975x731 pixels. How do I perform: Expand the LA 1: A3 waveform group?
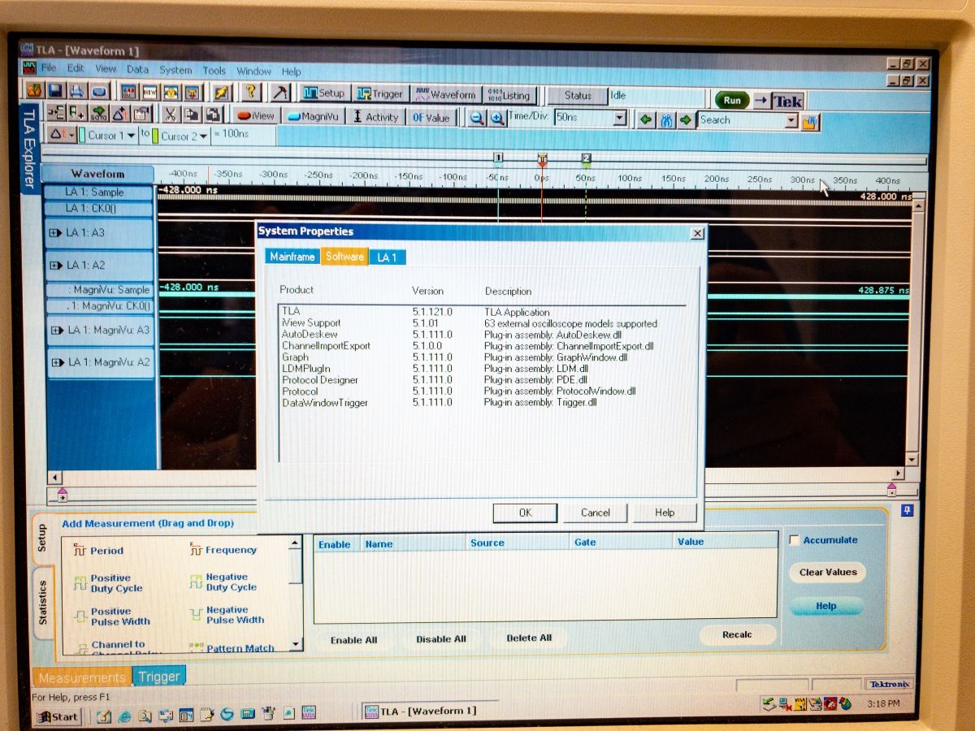click(56, 233)
